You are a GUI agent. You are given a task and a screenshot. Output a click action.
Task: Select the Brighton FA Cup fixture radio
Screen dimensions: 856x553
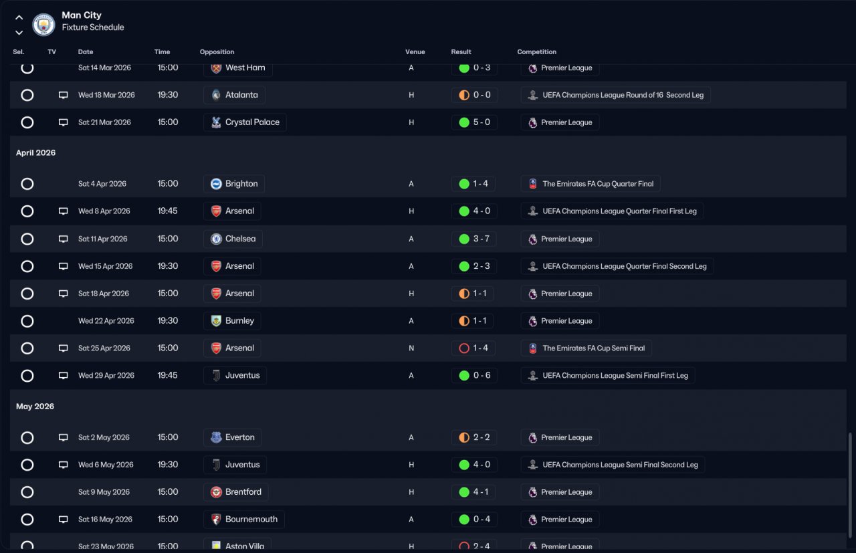pos(27,184)
